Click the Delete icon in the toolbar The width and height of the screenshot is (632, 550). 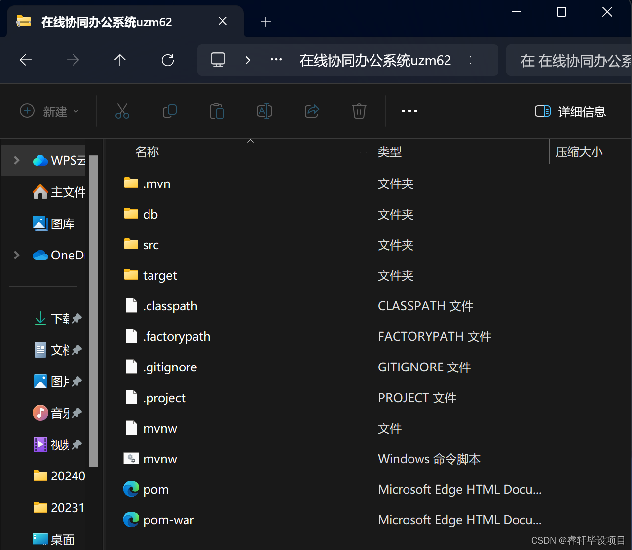coord(359,111)
